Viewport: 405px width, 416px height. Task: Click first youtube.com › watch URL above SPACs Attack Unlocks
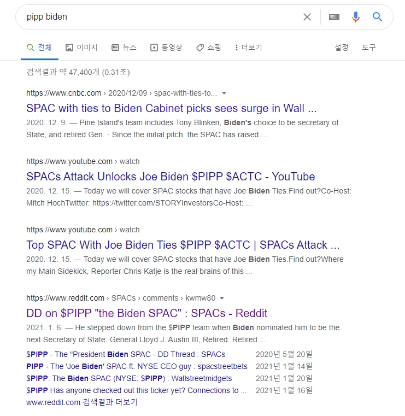(83, 161)
